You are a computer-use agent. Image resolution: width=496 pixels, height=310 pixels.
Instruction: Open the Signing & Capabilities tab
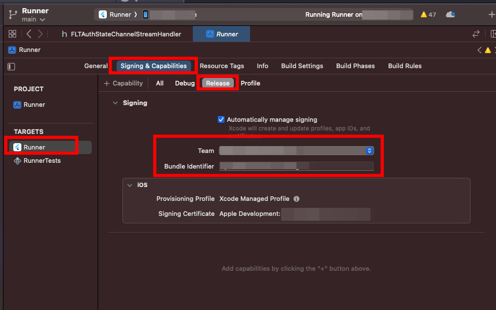[x=154, y=66]
